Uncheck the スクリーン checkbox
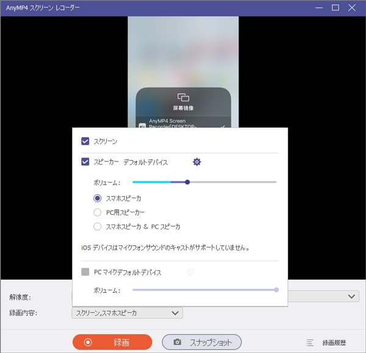The width and height of the screenshot is (366, 353). (85, 141)
